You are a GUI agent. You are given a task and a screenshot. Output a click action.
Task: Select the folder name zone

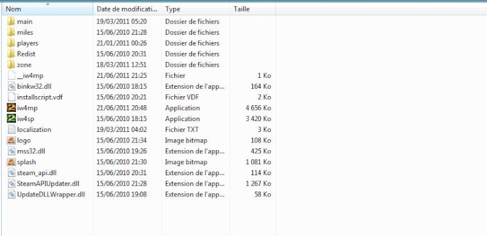[x=24, y=65]
